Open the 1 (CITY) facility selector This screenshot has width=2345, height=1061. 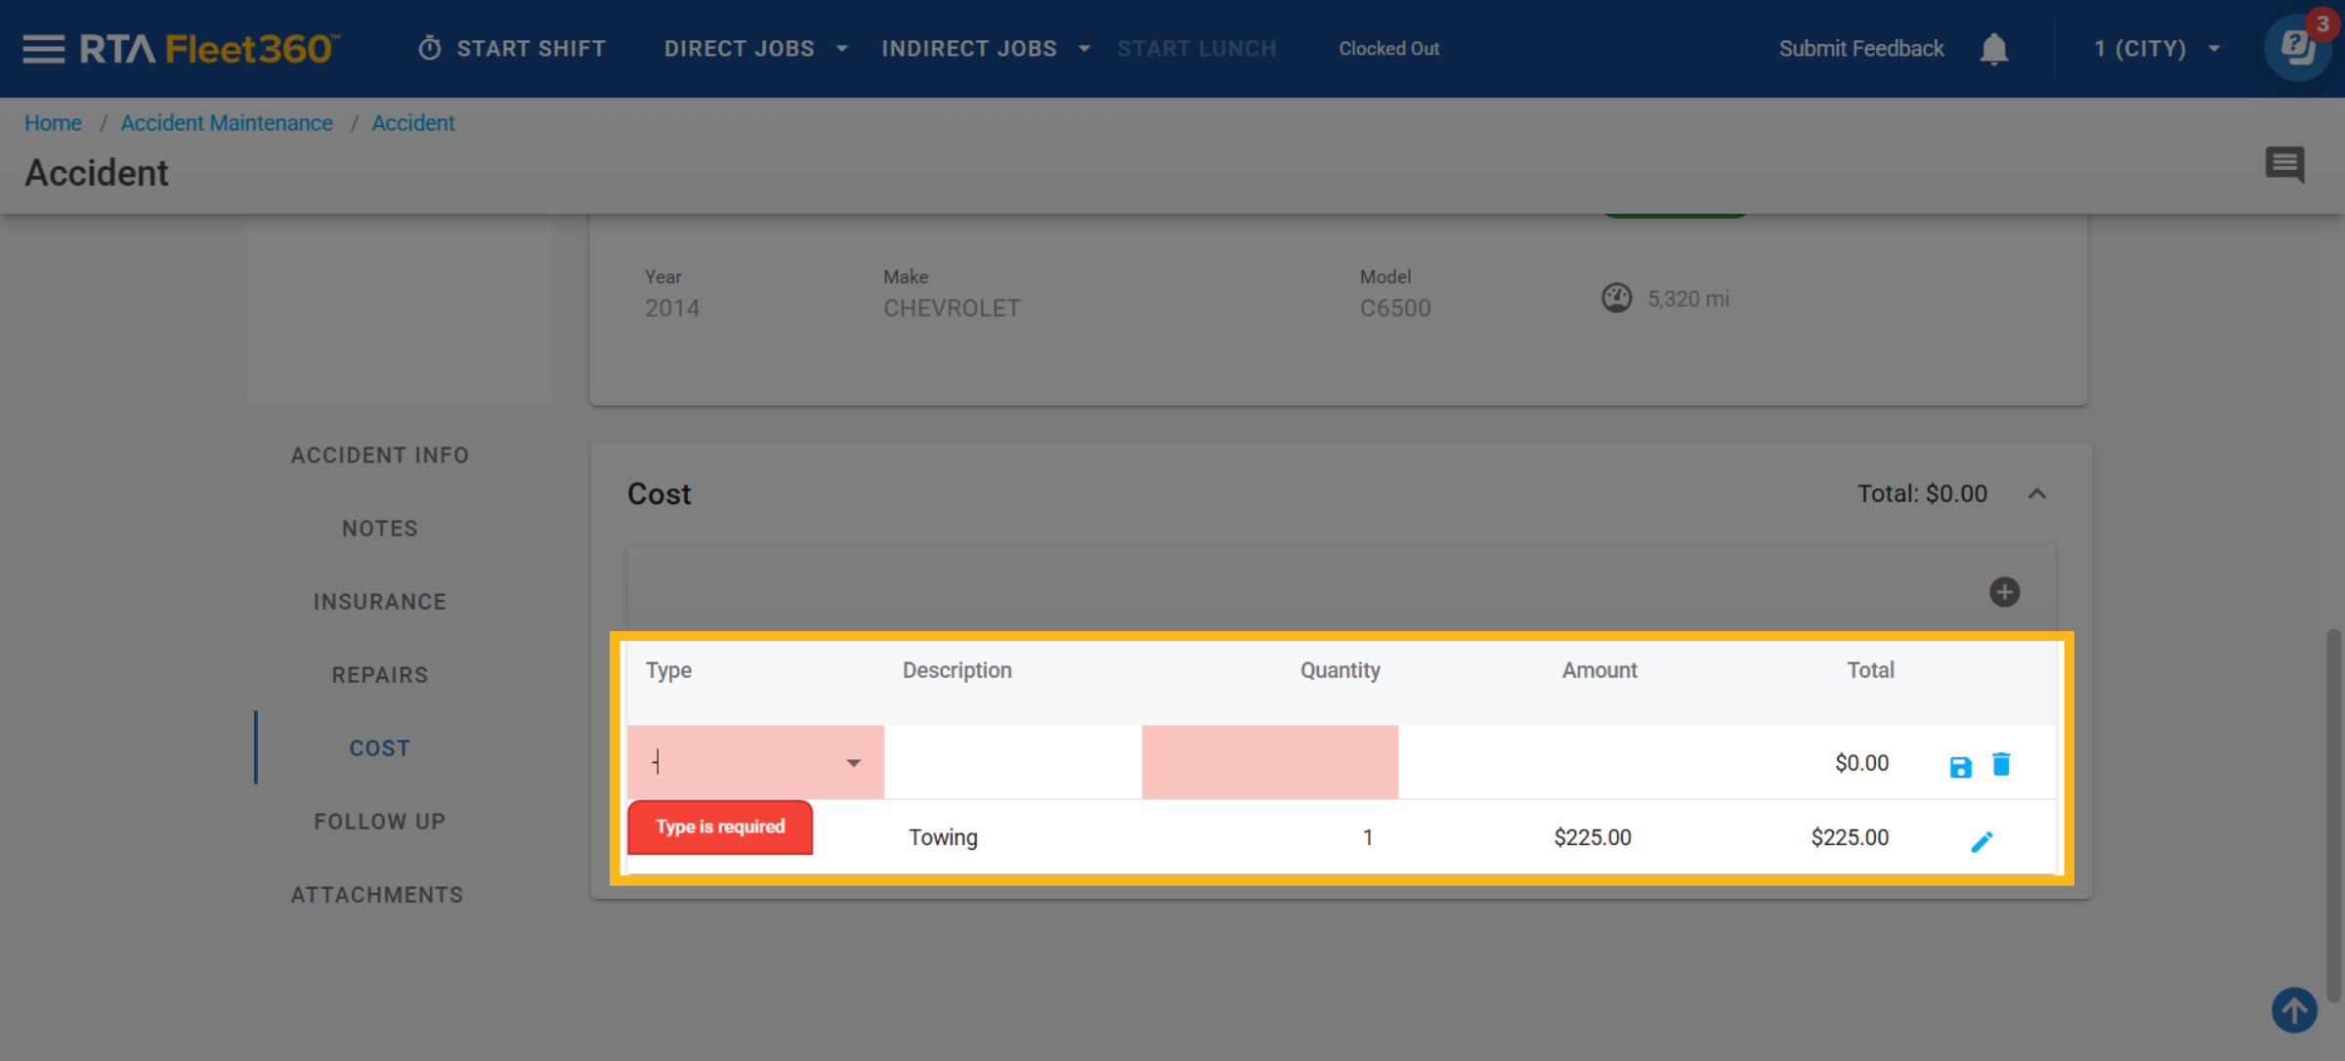coord(2156,49)
